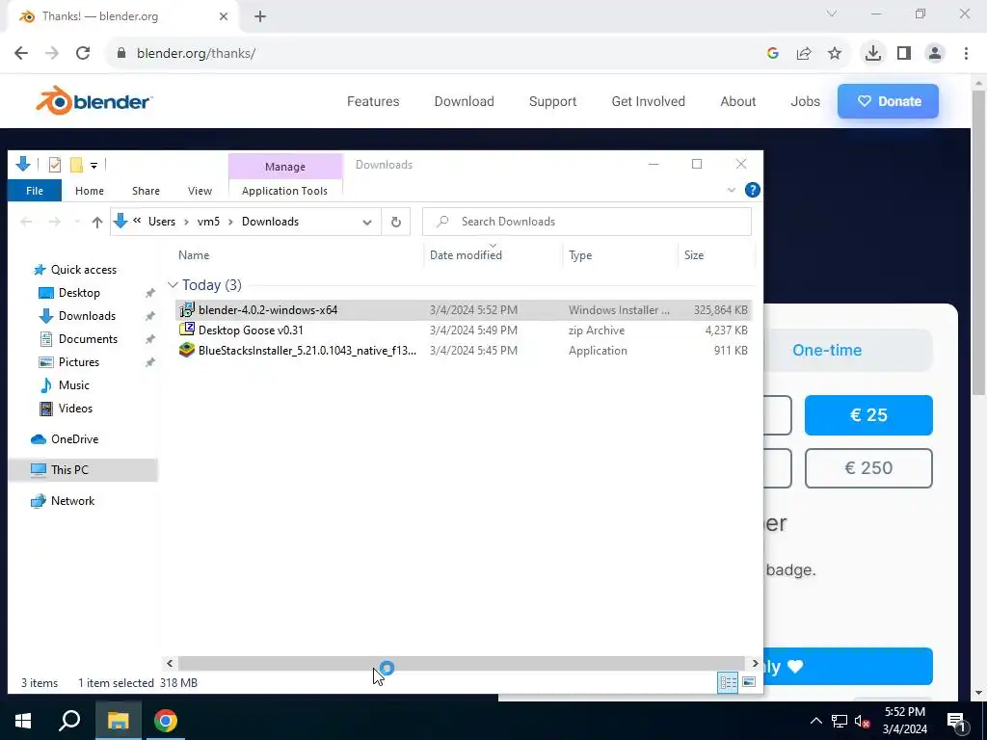Click the Google icon in the address bar
This screenshot has width=987, height=740.
(x=773, y=54)
